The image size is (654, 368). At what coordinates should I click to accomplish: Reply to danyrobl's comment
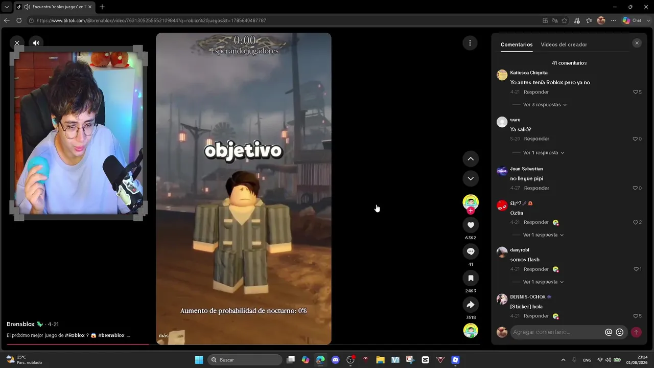point(536,269)
